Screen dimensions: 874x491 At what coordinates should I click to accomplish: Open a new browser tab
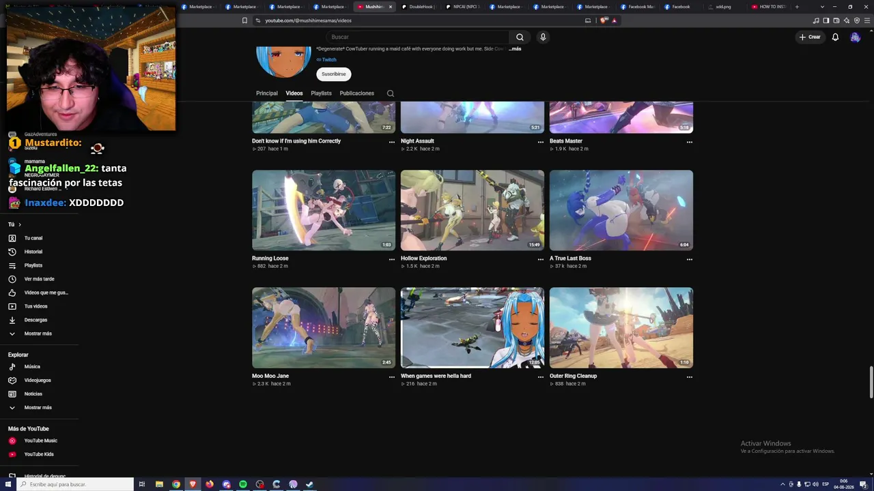pos(797,7)
